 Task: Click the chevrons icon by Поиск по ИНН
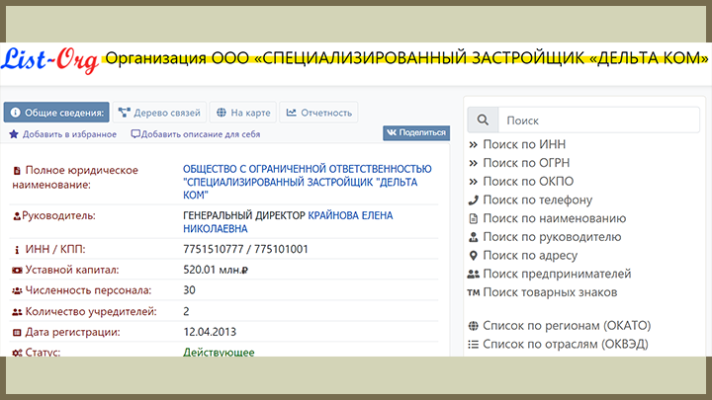473,144
